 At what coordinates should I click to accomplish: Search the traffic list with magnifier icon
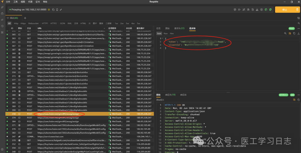tap(299, 23)
